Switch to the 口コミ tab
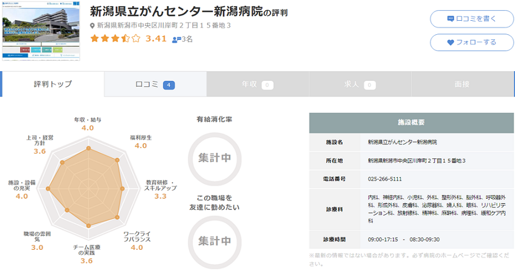Screen dimensions: 515x270 [x=155, y=84]
